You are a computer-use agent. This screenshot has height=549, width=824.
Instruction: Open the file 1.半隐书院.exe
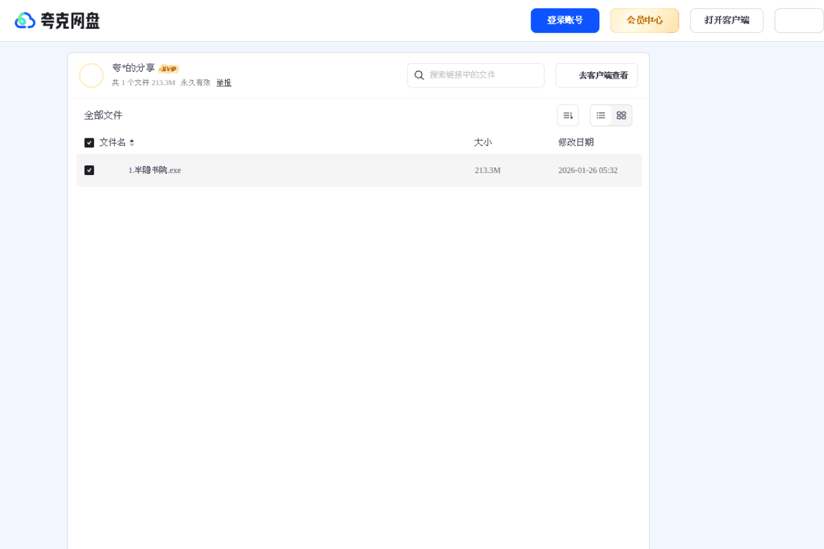point(154,170)
